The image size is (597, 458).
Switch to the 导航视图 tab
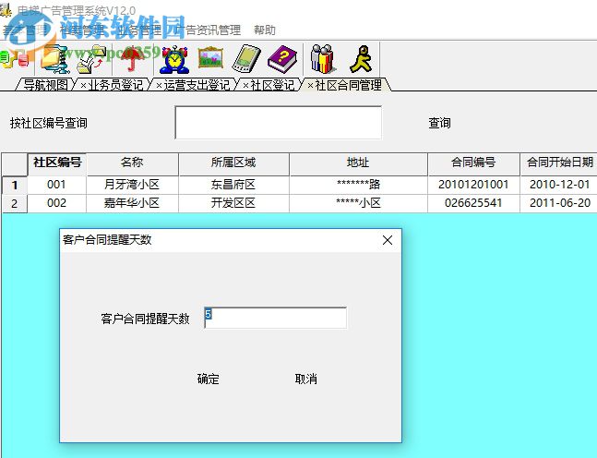46,85
